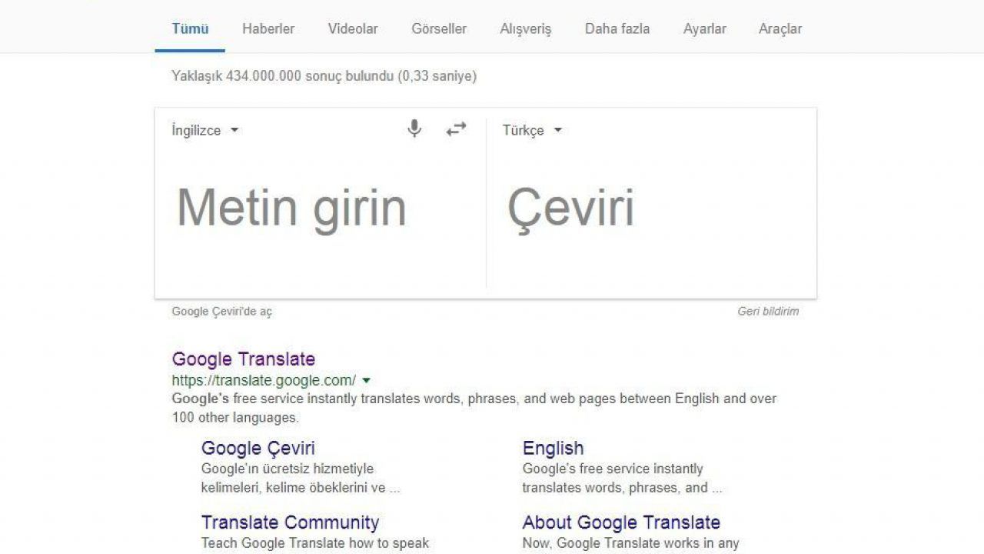Select the Alışveriş tab
The height and width of the screenshot is (554, 984).
click(526, 29)
